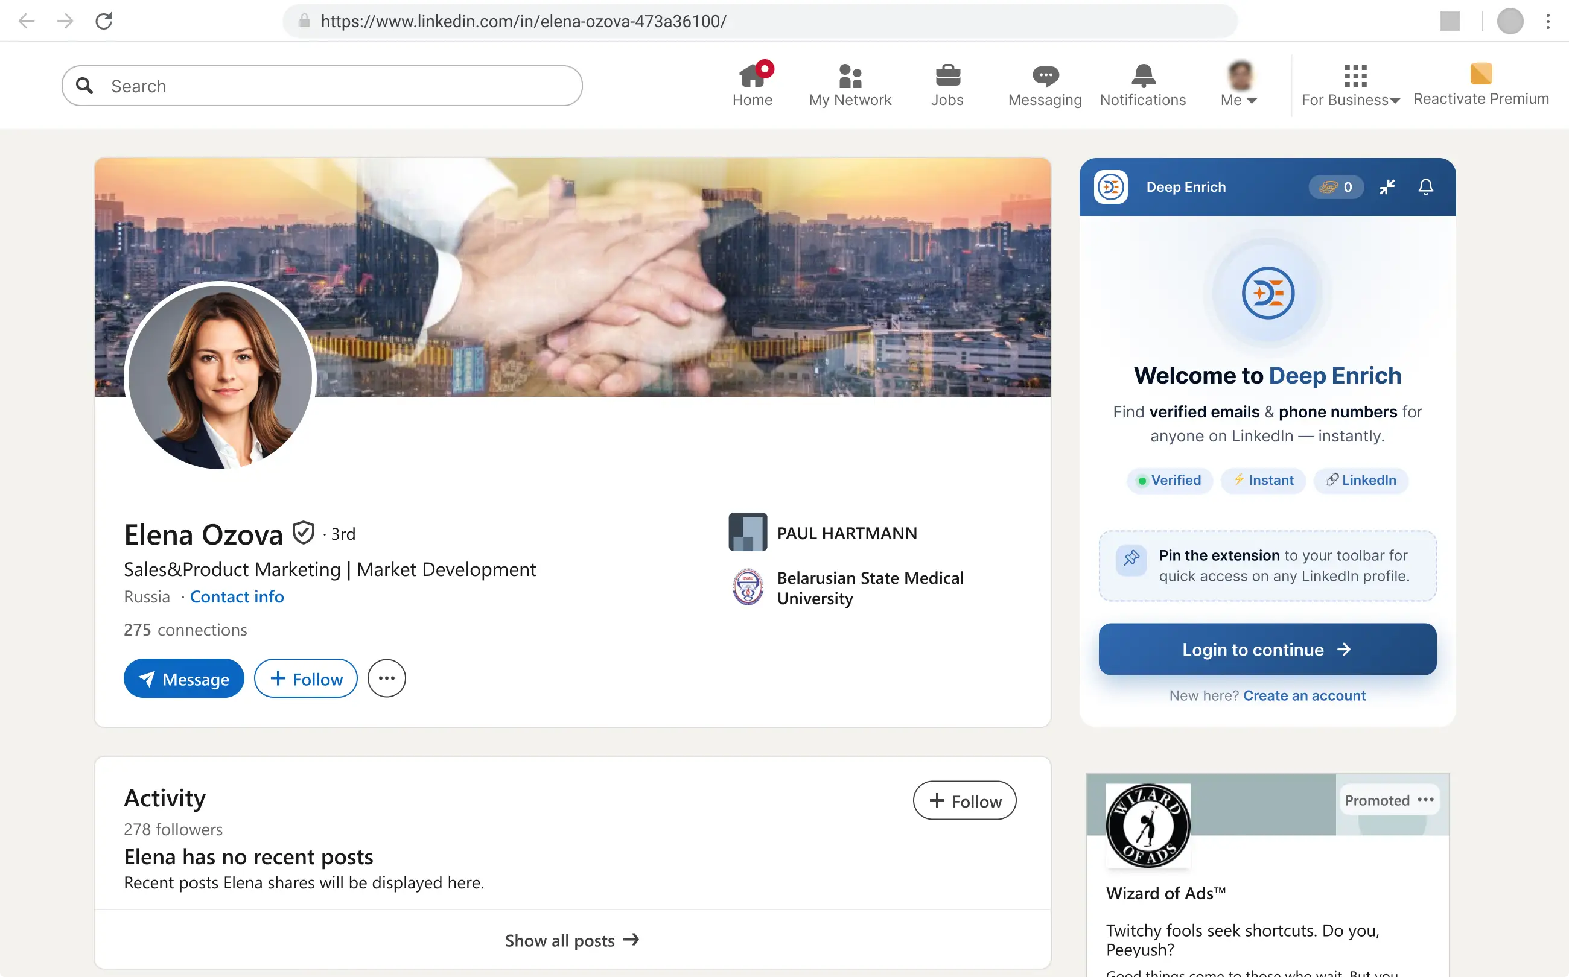
Task: Expand the For Business menu
Action: [1351, 84]
